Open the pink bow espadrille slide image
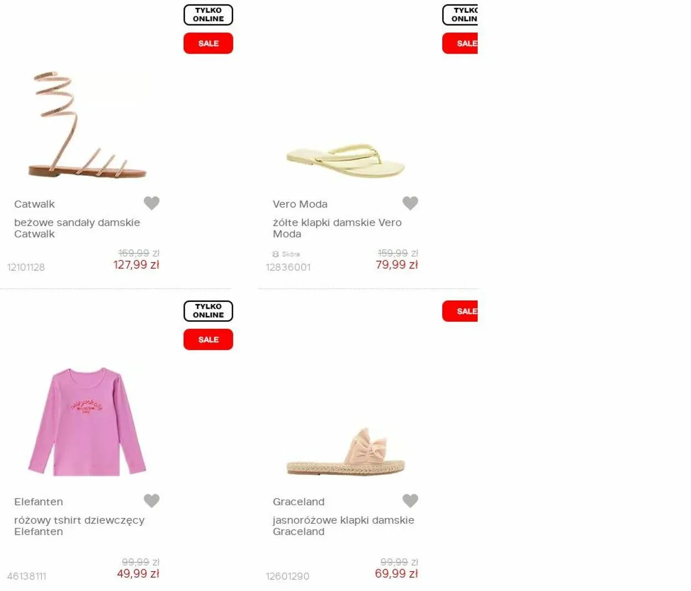The image size is (691, 591). 345,452
